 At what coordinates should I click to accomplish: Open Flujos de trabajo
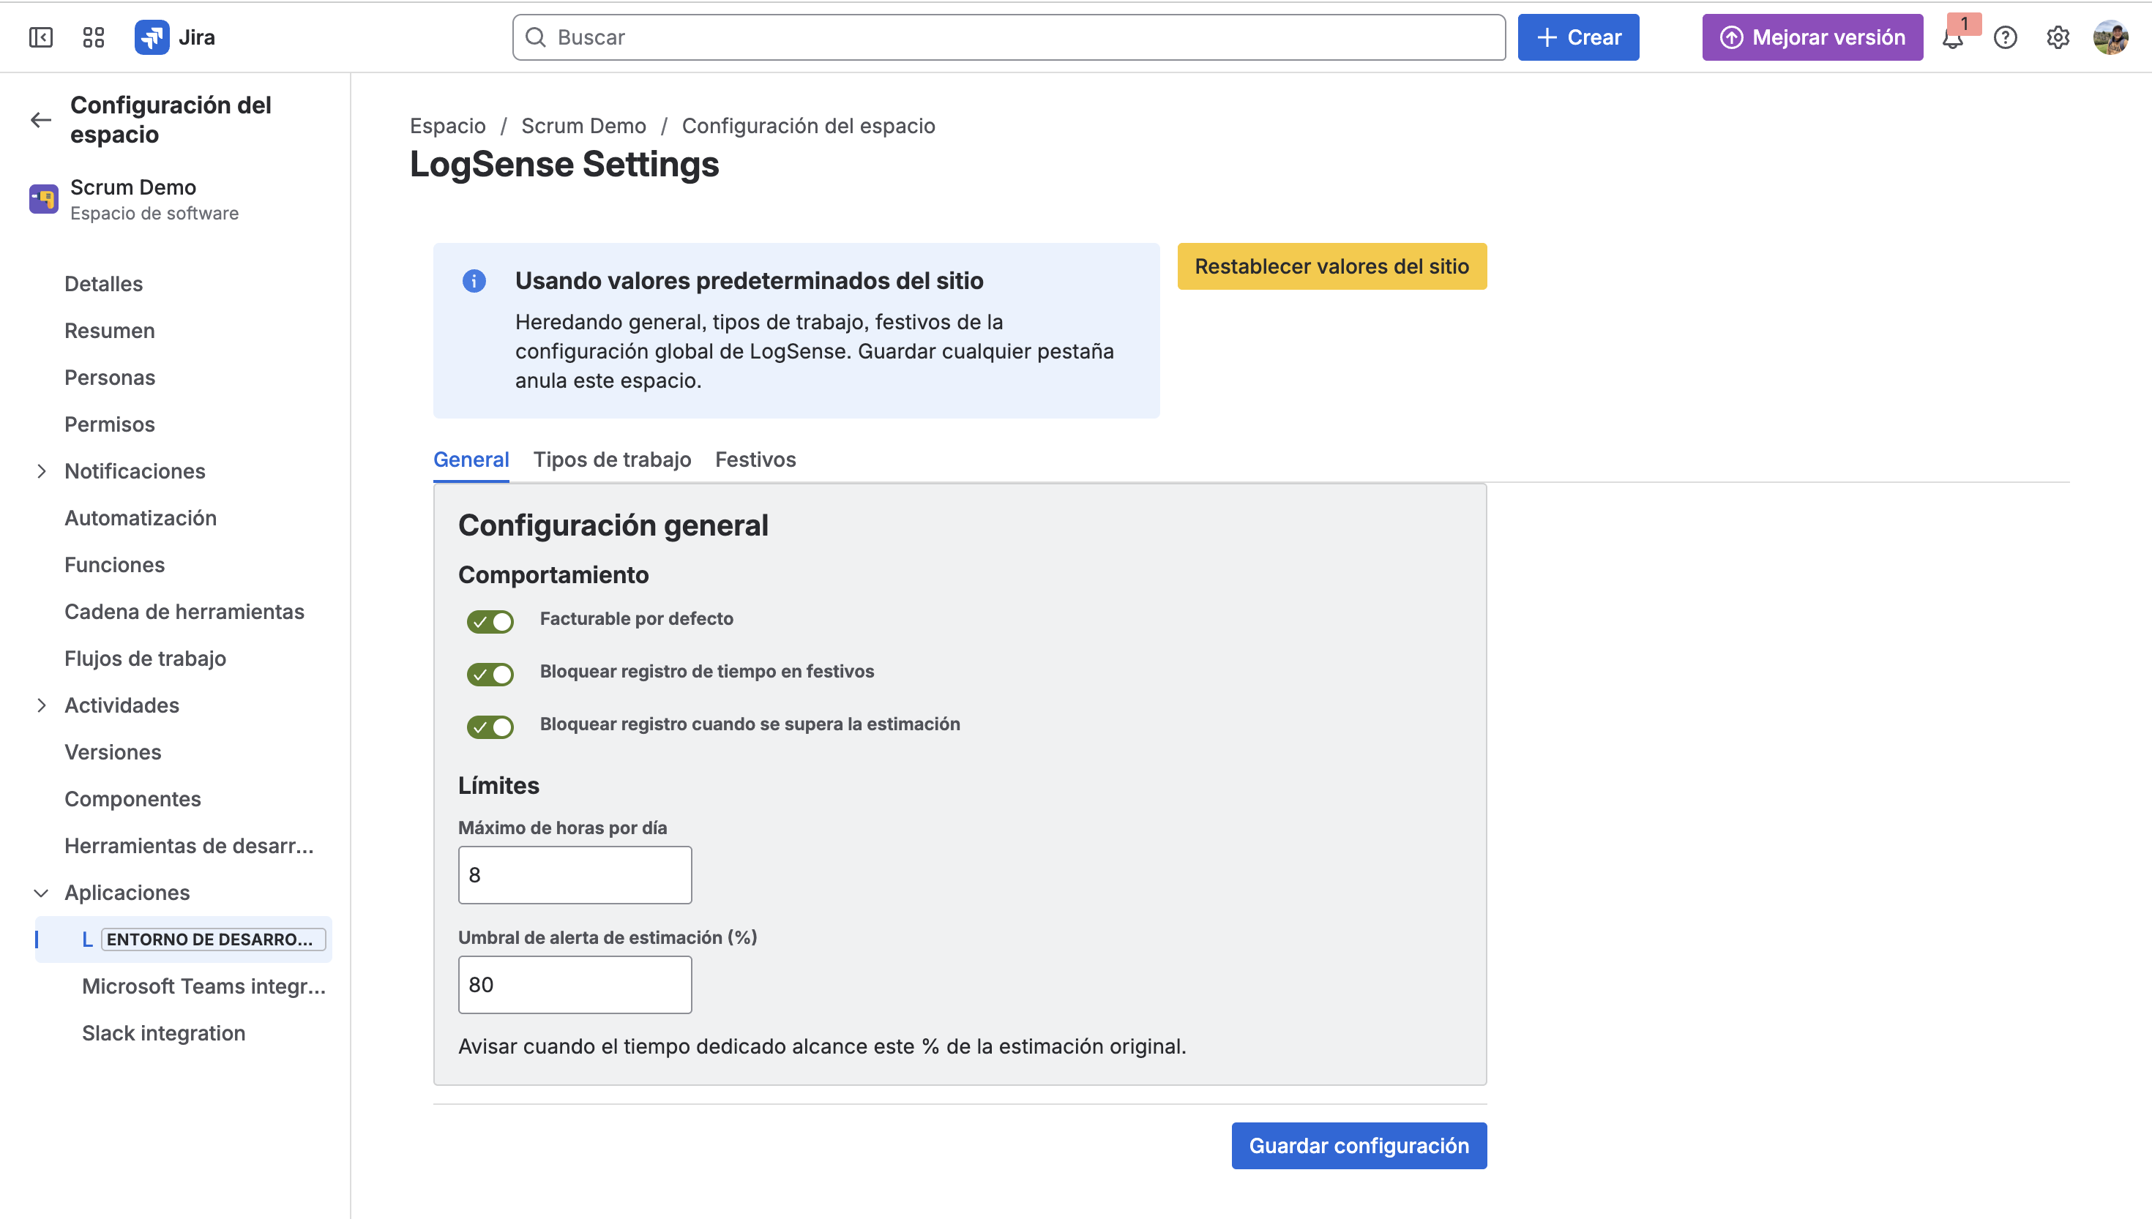click(146, 659)
